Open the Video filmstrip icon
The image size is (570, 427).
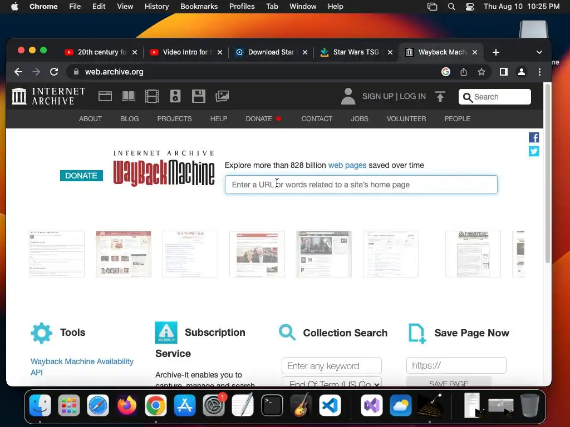click(x=152, y=96)
